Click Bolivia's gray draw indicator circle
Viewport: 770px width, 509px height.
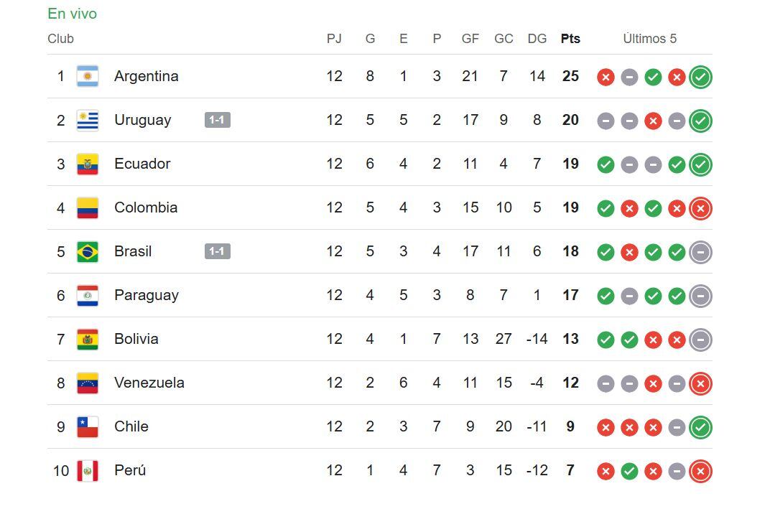[700, 339]
